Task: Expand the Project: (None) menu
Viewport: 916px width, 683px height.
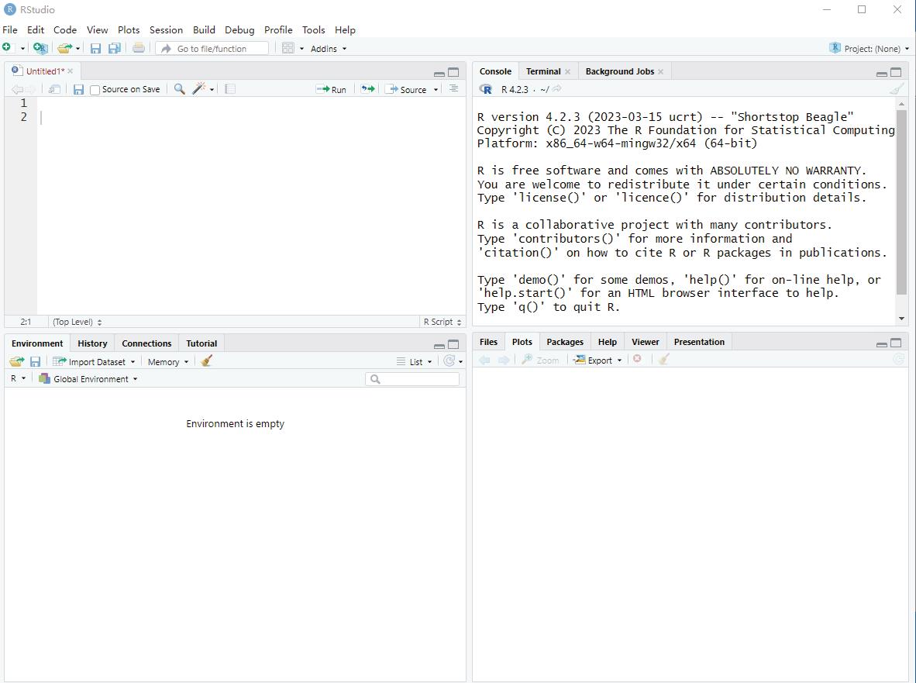Action: (x=869, y=48)
